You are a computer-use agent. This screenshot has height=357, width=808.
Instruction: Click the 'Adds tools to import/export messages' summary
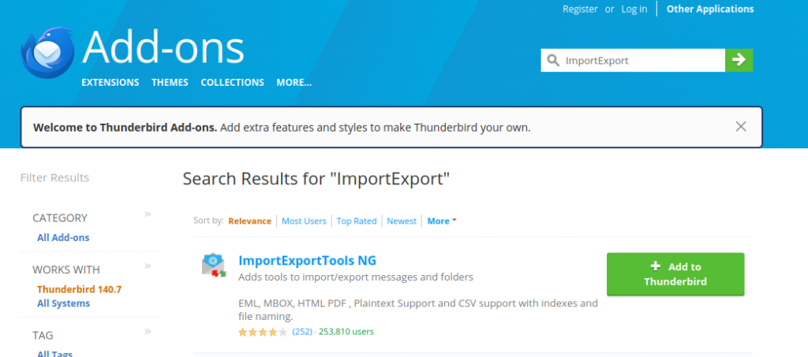point(356,277)
